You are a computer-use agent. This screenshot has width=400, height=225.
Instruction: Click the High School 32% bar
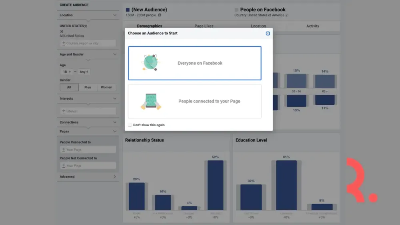pyautogui.click(x=251, y=197)
